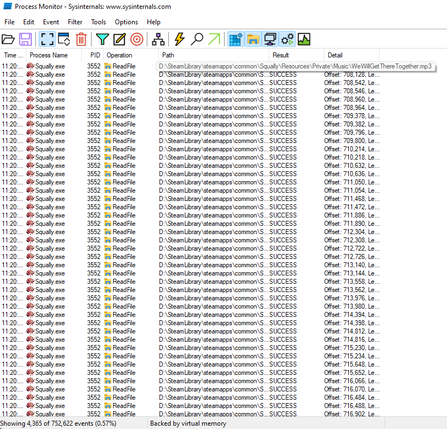Toggle Show File System Activity filter
Viewport: 447px width, 429px height.
253,39
